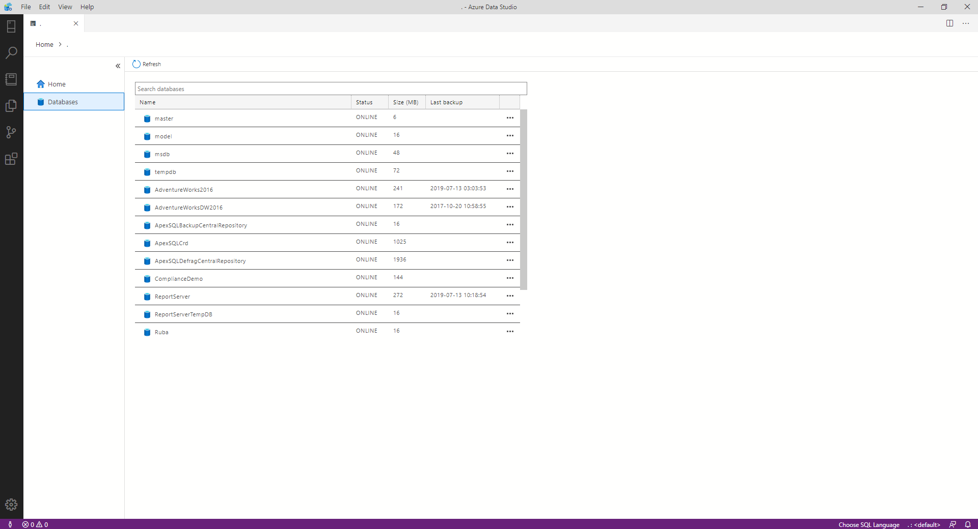Sort by the Status column header
This screenshot has width=978, height=529.
(x=370, y=102)
